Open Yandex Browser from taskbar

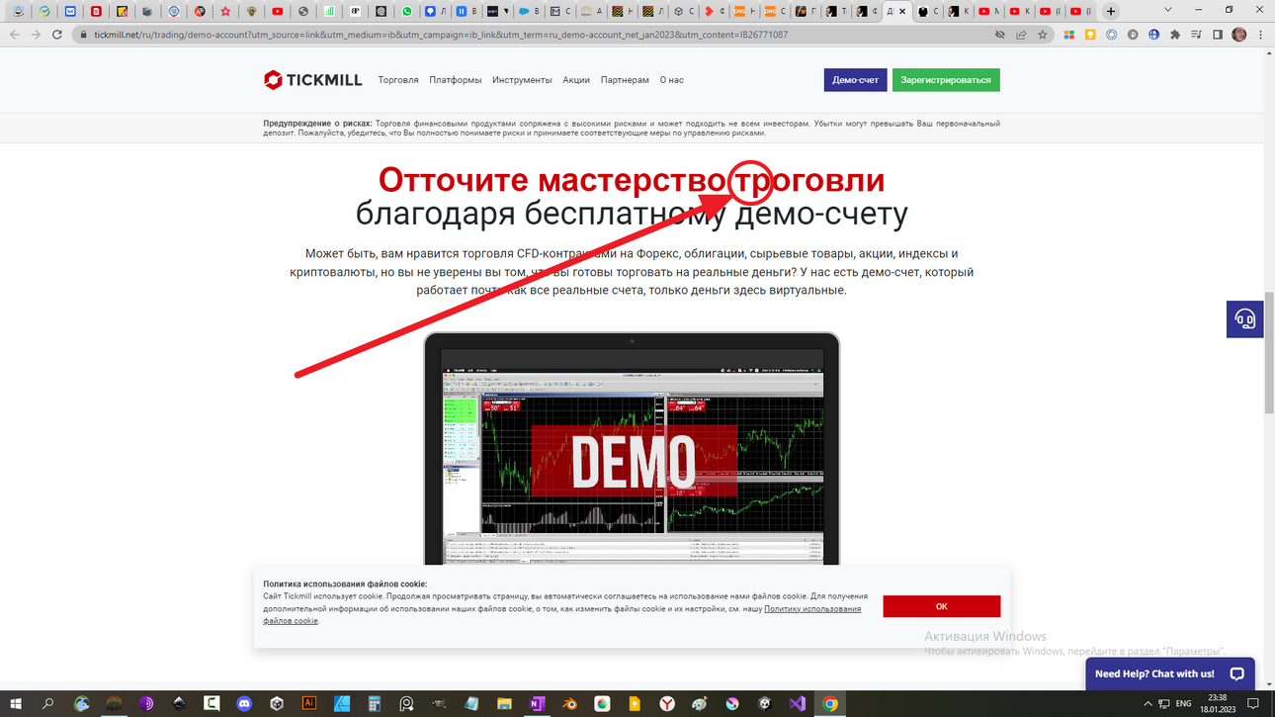[667, 704]
